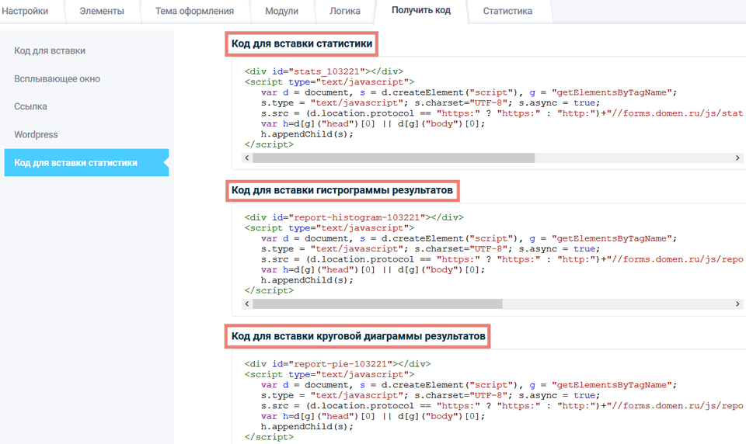The width and height of the screenshot is (746, 444).
Task: Click right scroll arrow of histogram code block
Action: [x=738, y=304]
